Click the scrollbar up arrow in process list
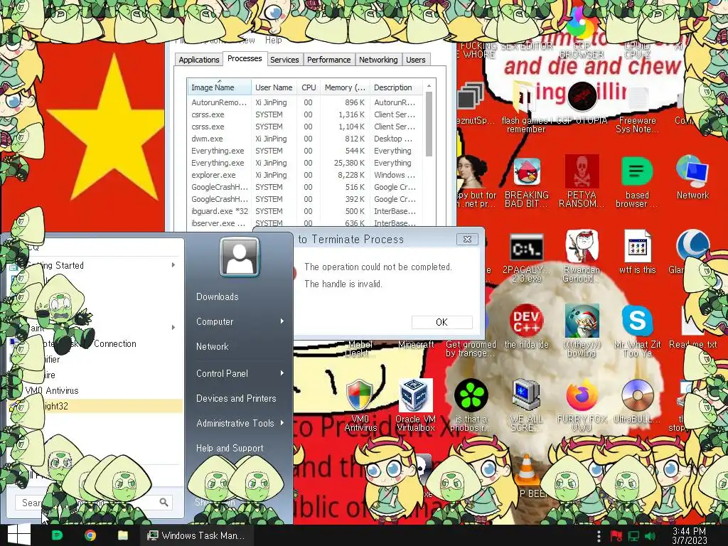The width and height of the screenshot is (728, 546). click(x=429, y=86)
